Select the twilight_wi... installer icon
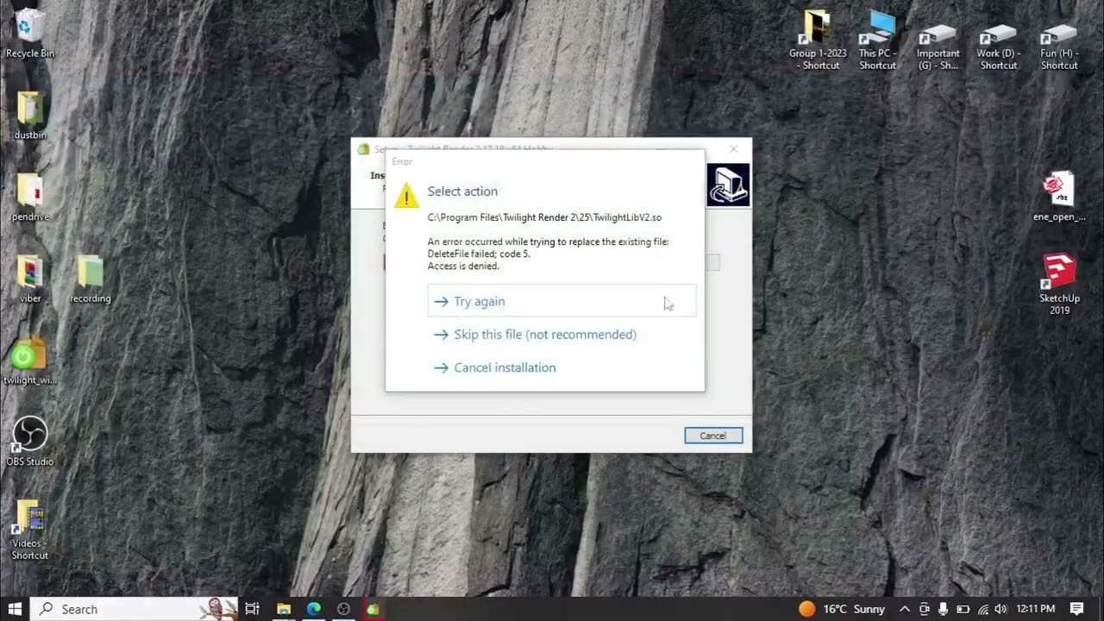 click(29, 361)
